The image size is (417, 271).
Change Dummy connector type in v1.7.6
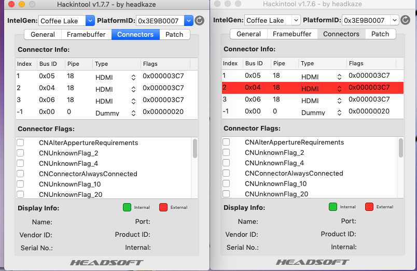pos(339,112)
